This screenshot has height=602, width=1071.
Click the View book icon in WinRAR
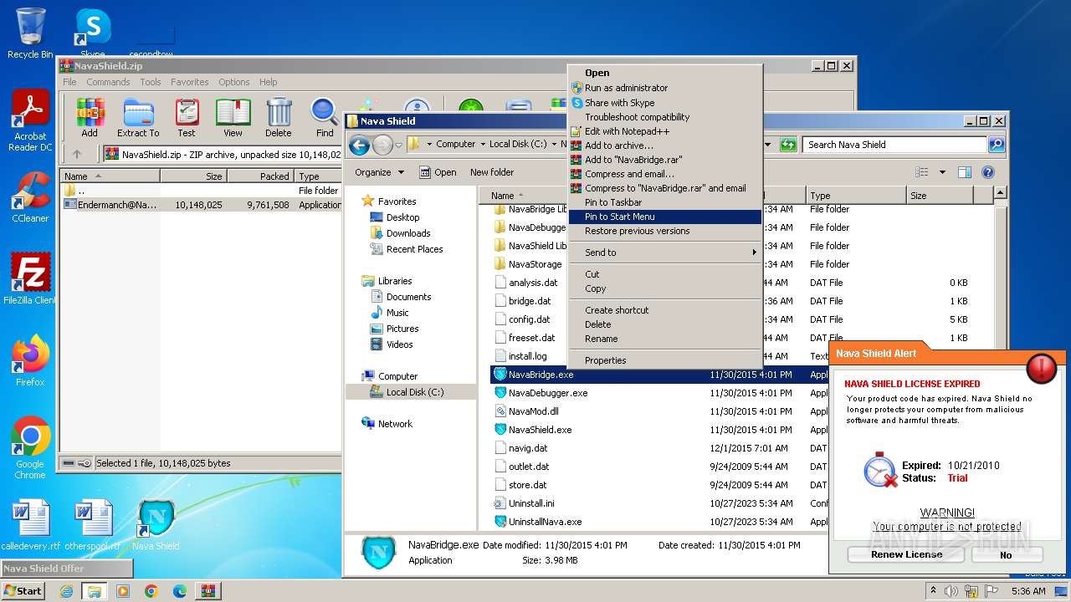click(x=233, y=113)
